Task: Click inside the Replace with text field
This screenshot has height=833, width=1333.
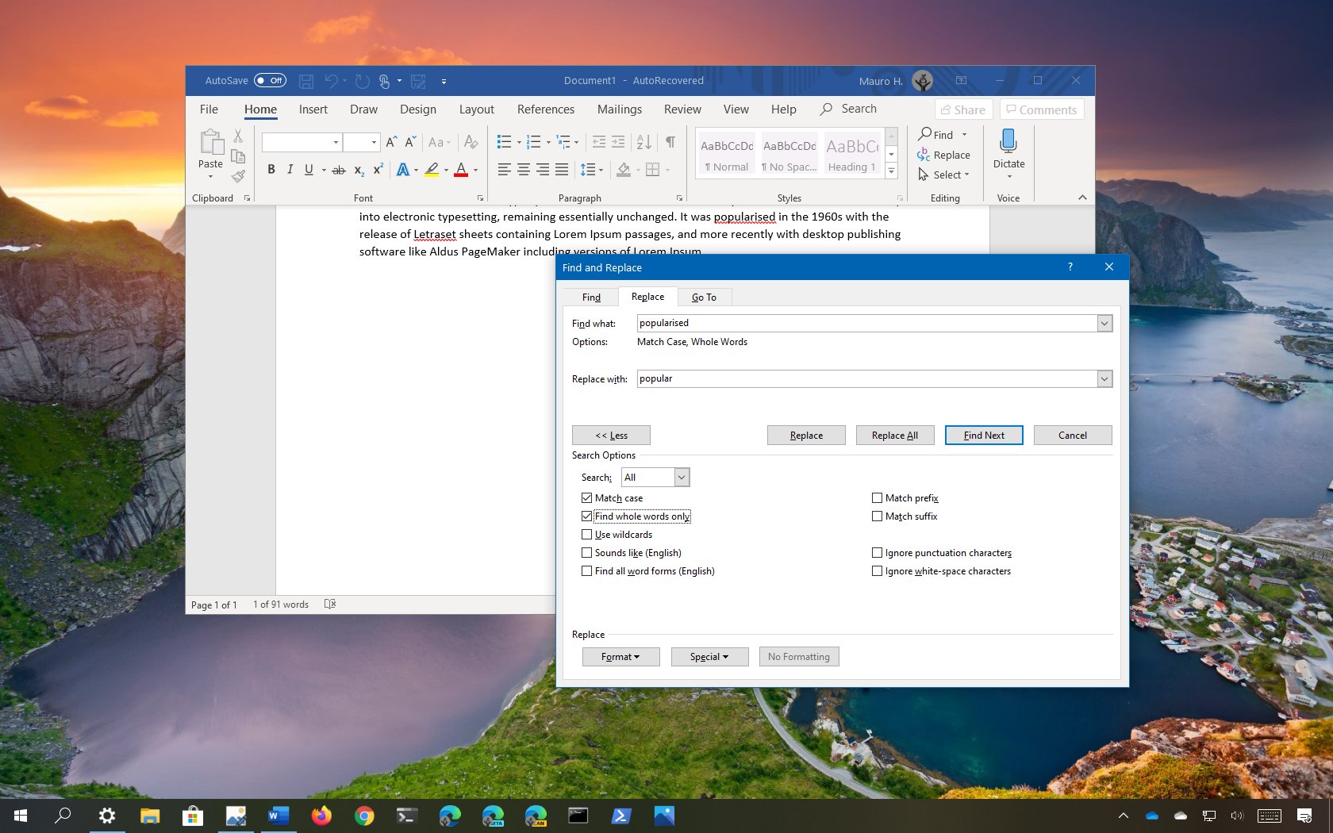Action: pos(866,378)
